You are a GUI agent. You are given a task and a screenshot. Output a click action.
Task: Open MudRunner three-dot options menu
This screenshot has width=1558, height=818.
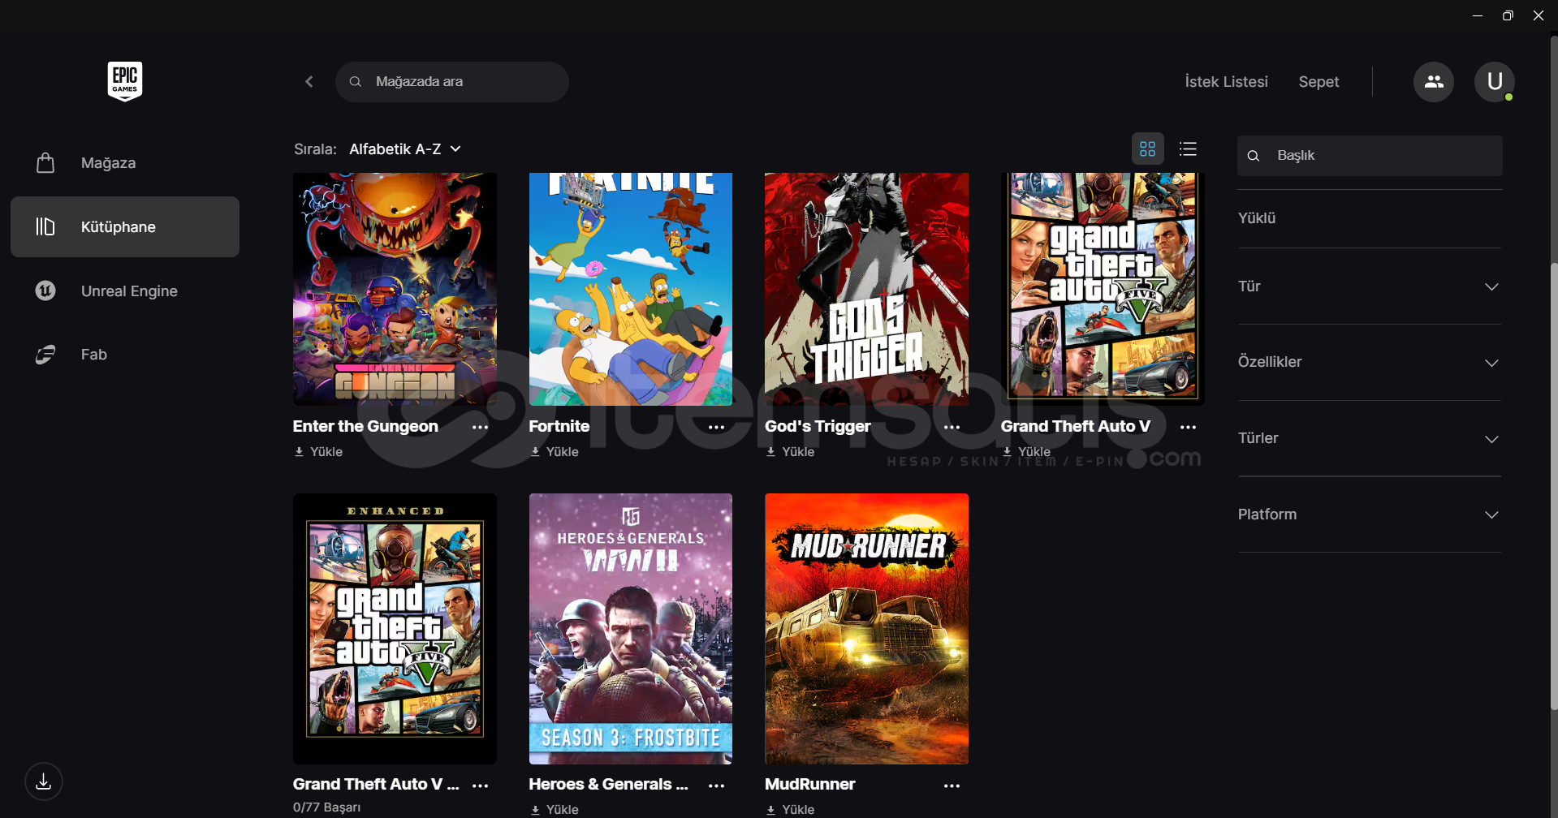pos(952,786)
